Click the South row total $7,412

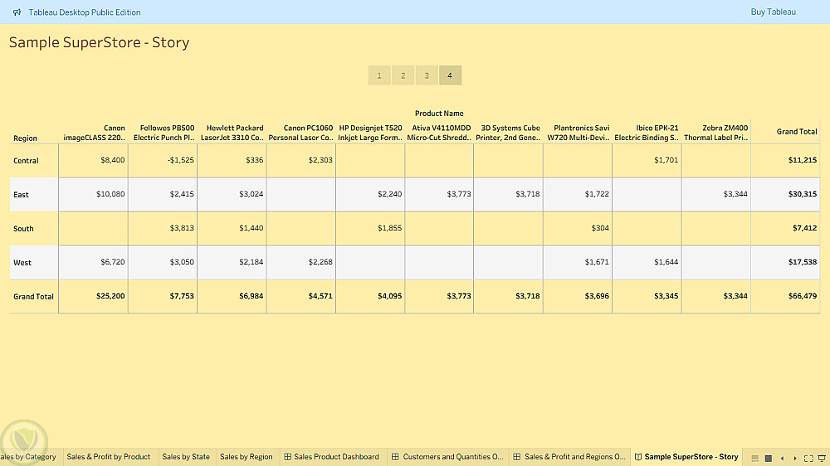[804, 227]
